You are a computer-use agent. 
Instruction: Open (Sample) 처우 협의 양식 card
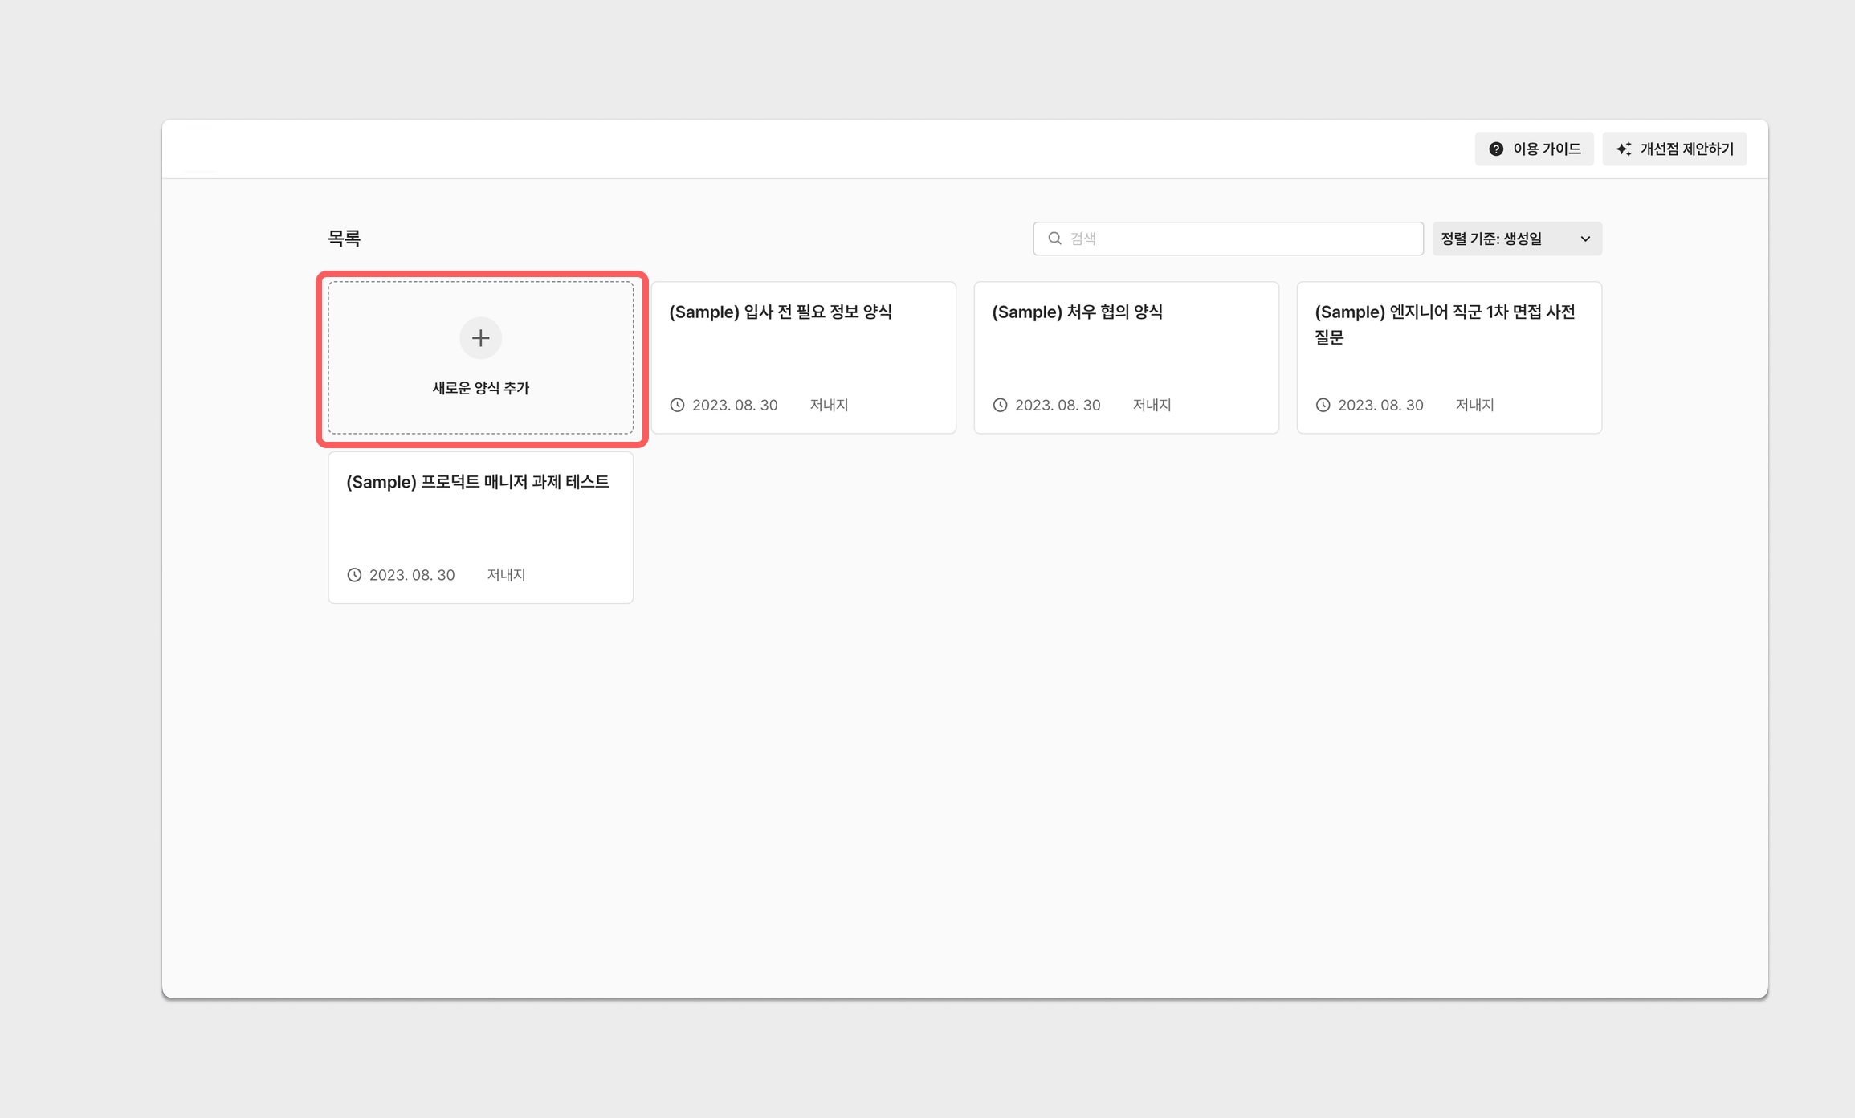(x=1126, y=353)
